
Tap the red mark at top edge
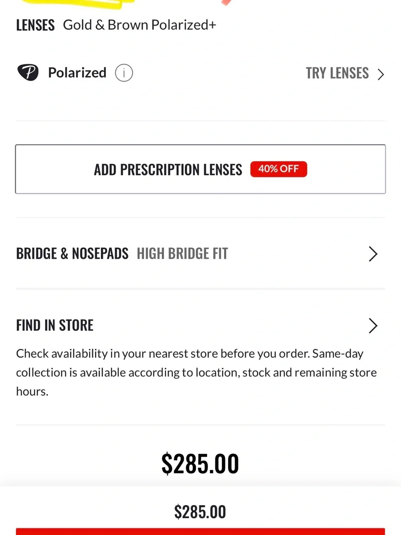tap(227, 2)
